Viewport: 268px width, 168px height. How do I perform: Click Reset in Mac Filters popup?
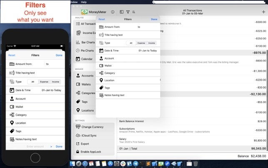[102, 19]
